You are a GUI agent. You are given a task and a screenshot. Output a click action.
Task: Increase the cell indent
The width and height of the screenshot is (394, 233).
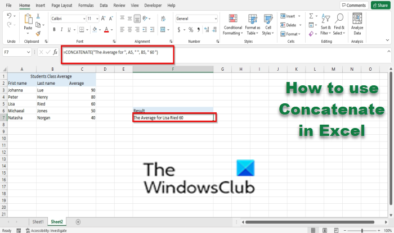click(153, 30)
